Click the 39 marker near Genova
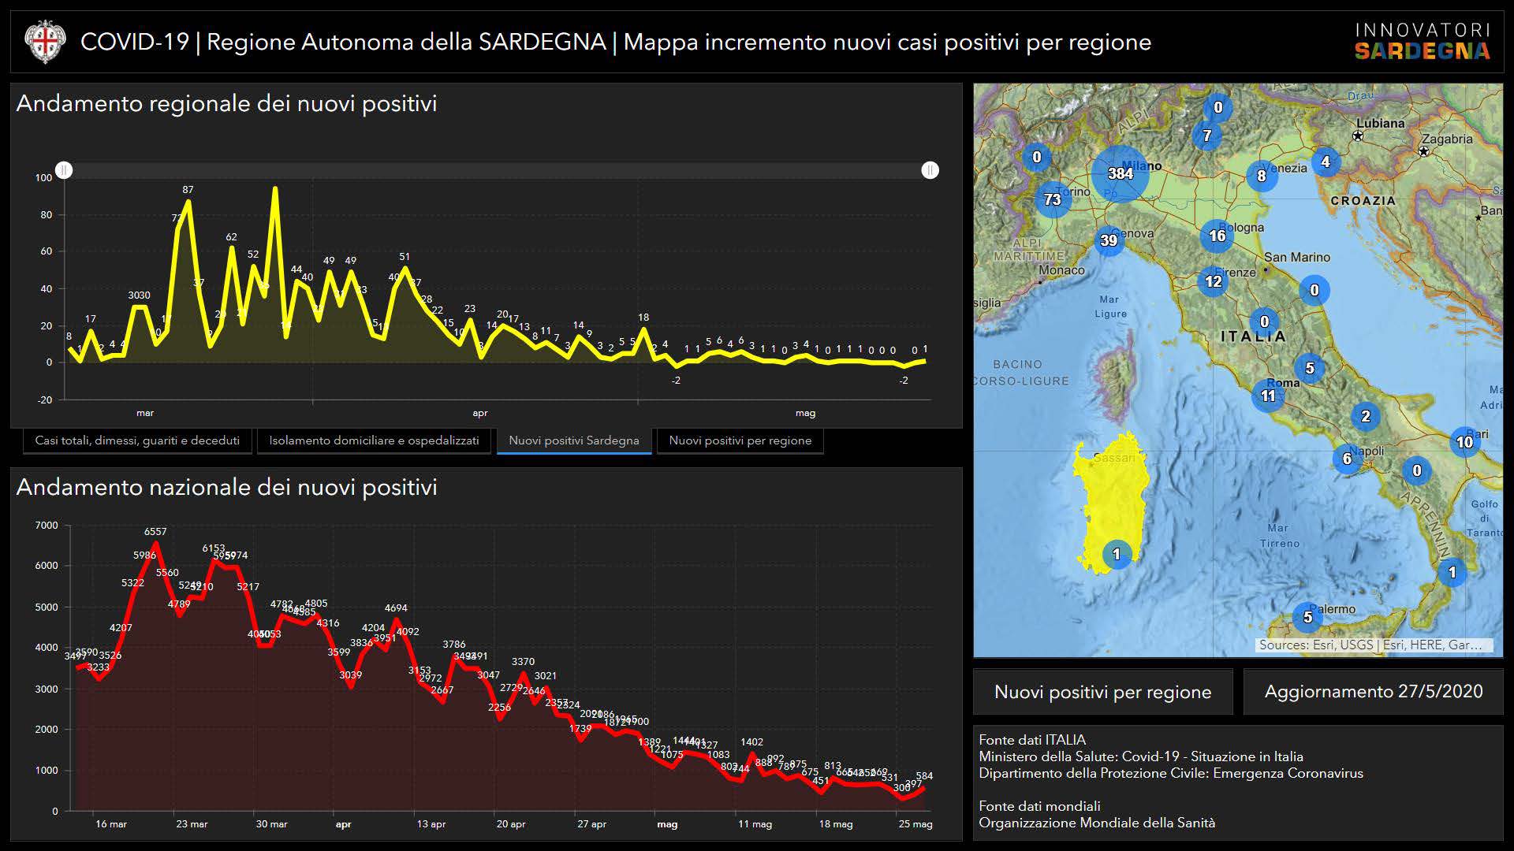The image size is (1514, 851). click(x=1109, y=240)
